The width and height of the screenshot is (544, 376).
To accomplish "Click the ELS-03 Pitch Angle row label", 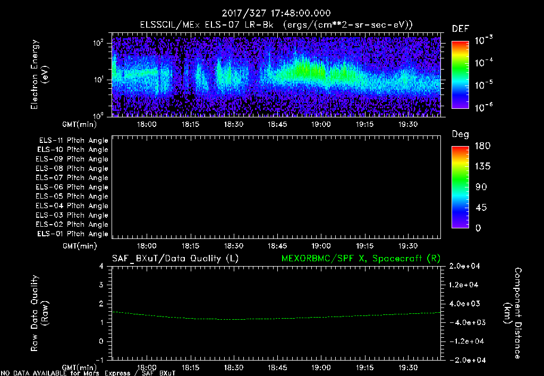I will pos(72,216).
